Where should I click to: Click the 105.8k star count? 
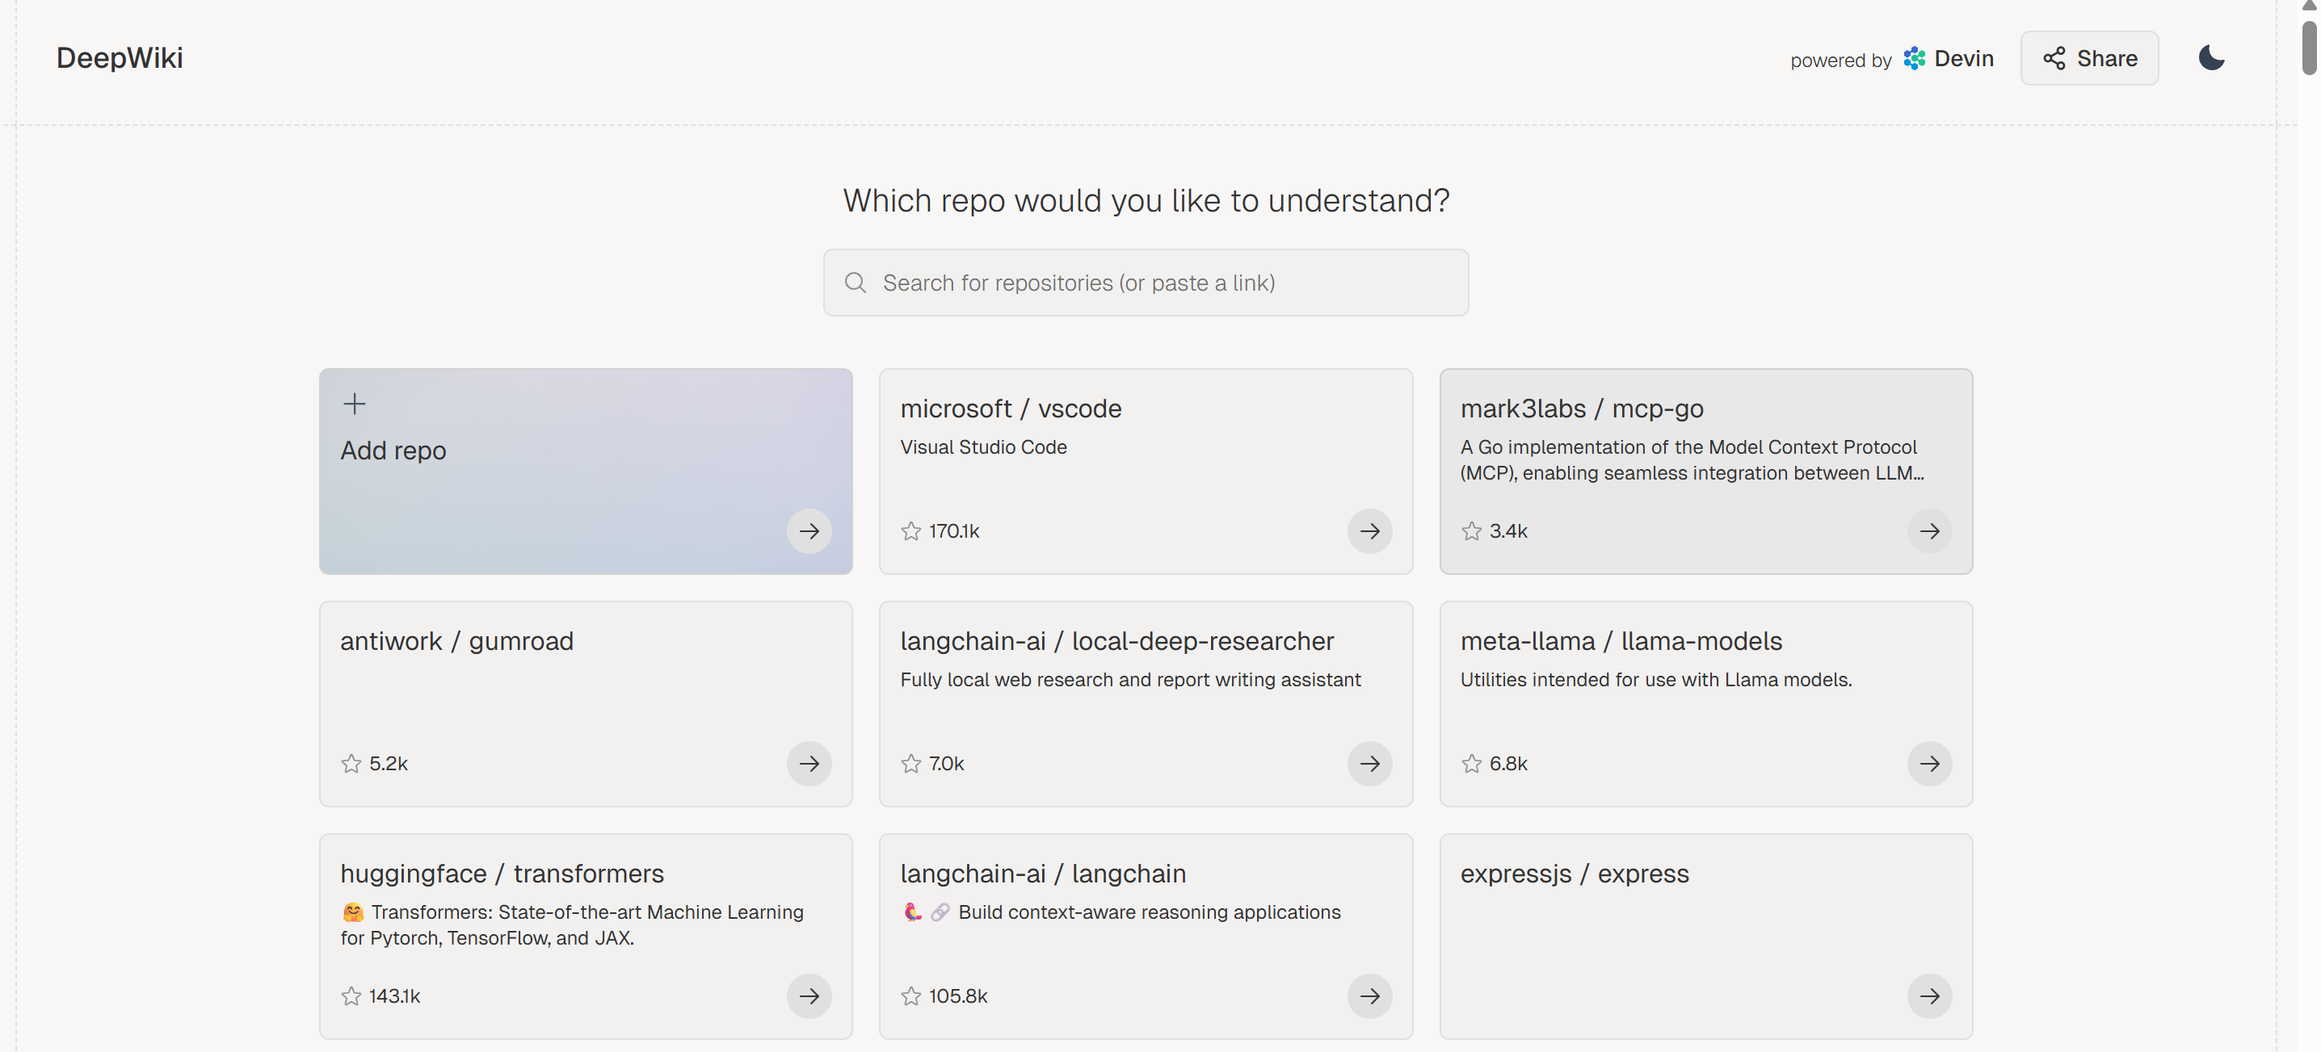pyautogui.click(x=958, y=995)
